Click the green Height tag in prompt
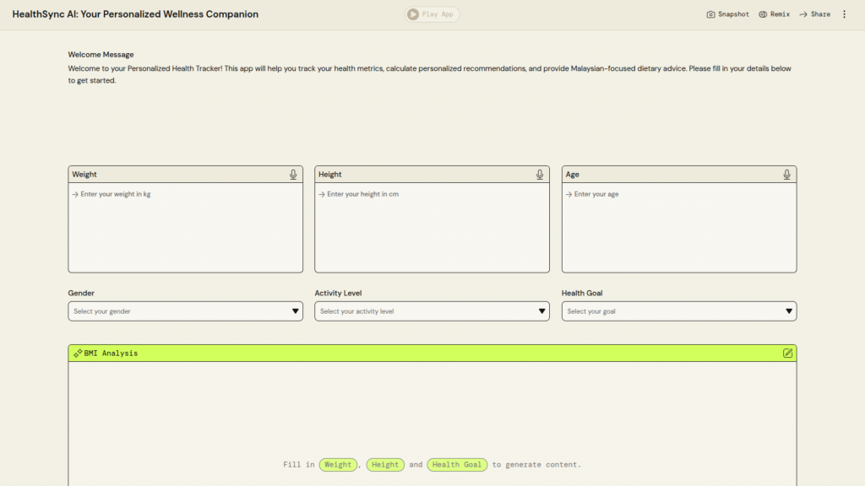This screenshot has width=865, height=486. [x=385, y=465]
